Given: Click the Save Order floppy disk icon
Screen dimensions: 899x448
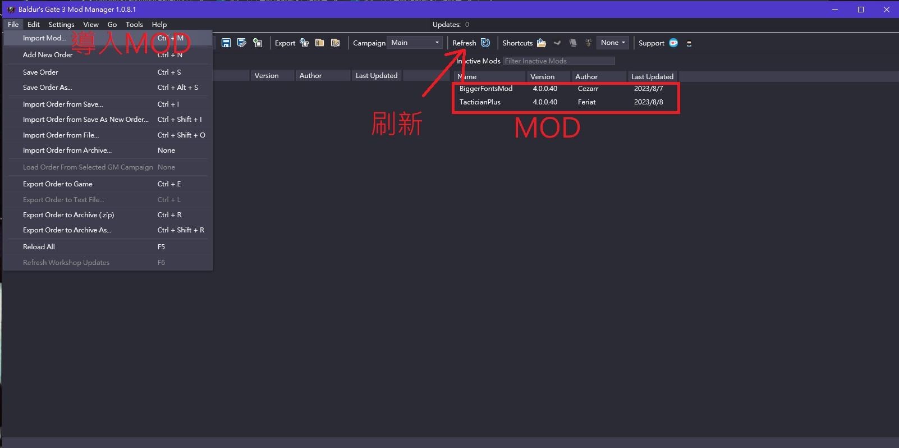Looking at the screenshot, I should pos(226,43).
